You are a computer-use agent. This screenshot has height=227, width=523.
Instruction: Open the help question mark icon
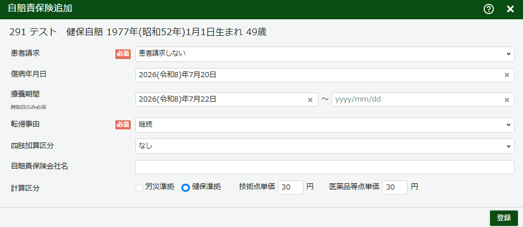[x=489, y=9]
